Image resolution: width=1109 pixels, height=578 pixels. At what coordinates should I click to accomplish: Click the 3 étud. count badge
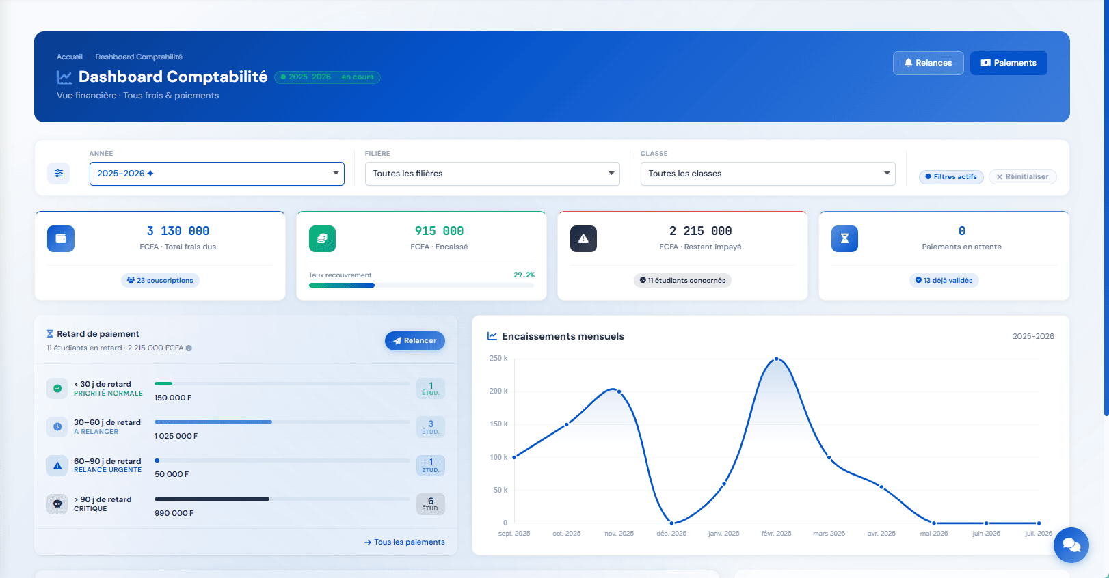(x=431, y=426)
